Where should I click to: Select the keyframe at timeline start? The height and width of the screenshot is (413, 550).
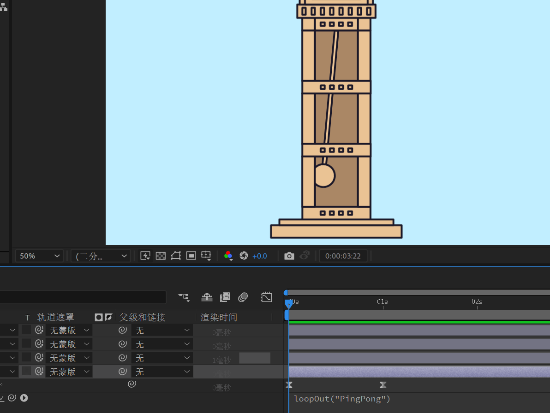[x=289, y=385]
